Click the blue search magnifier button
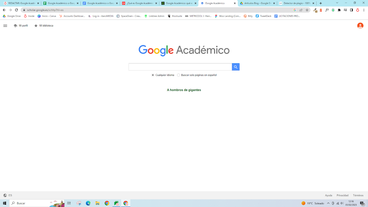This screenshot has height=207, width=368. click(x=236, y=67)
